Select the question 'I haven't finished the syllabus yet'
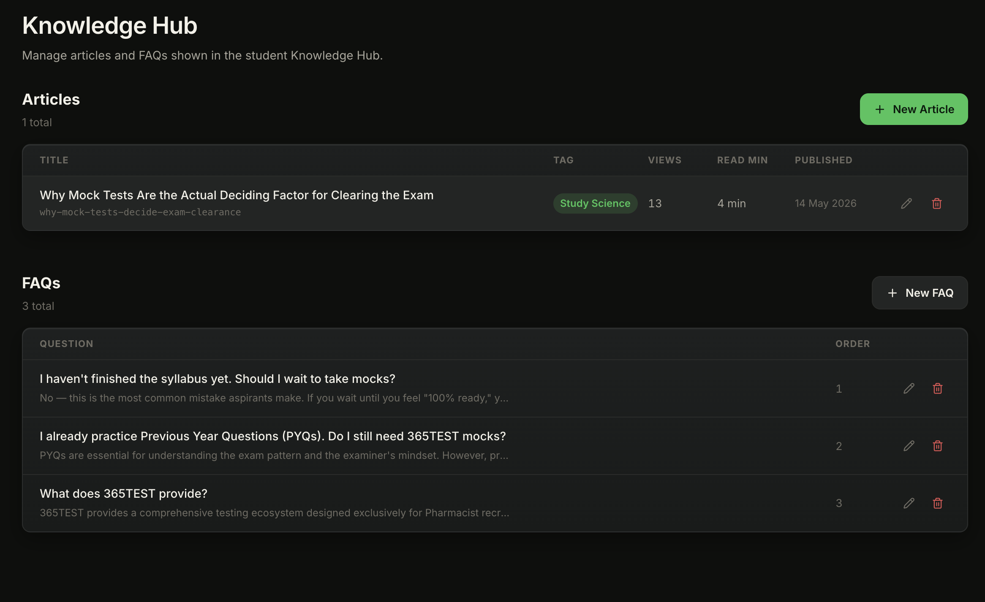985x602 pixels. click(x=218, y=379)
